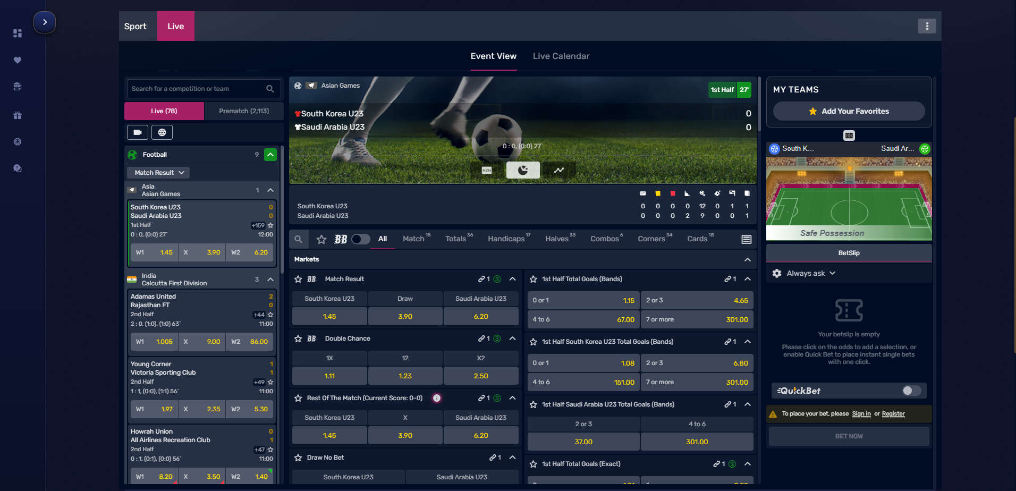Open the Sport top navigation tab
Image resolution: width=1016 pixels, height=491 pixels.
pos(136,26)
